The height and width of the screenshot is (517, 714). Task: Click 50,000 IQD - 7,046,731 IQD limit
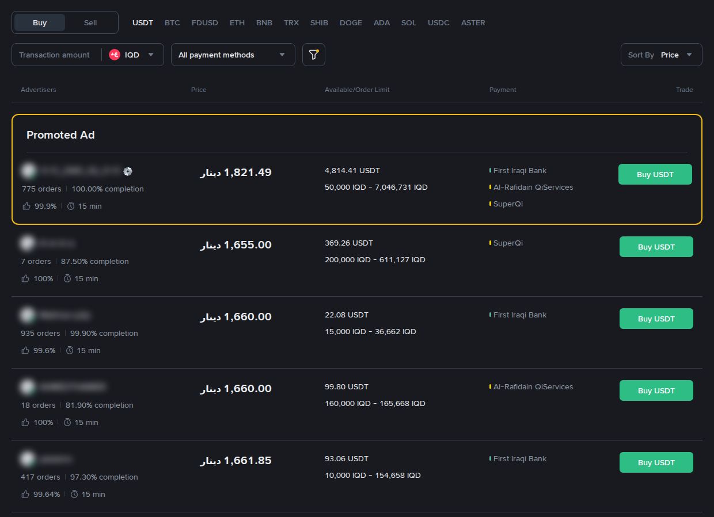coord(376,187)
